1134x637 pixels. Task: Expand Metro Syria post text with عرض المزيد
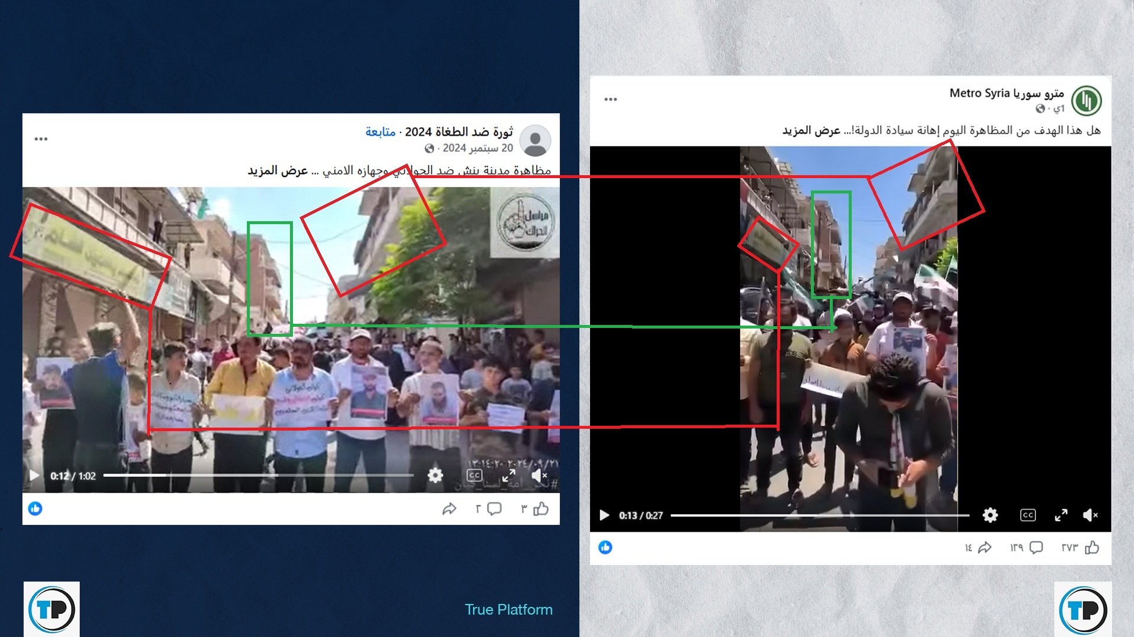tap(811, 130)
